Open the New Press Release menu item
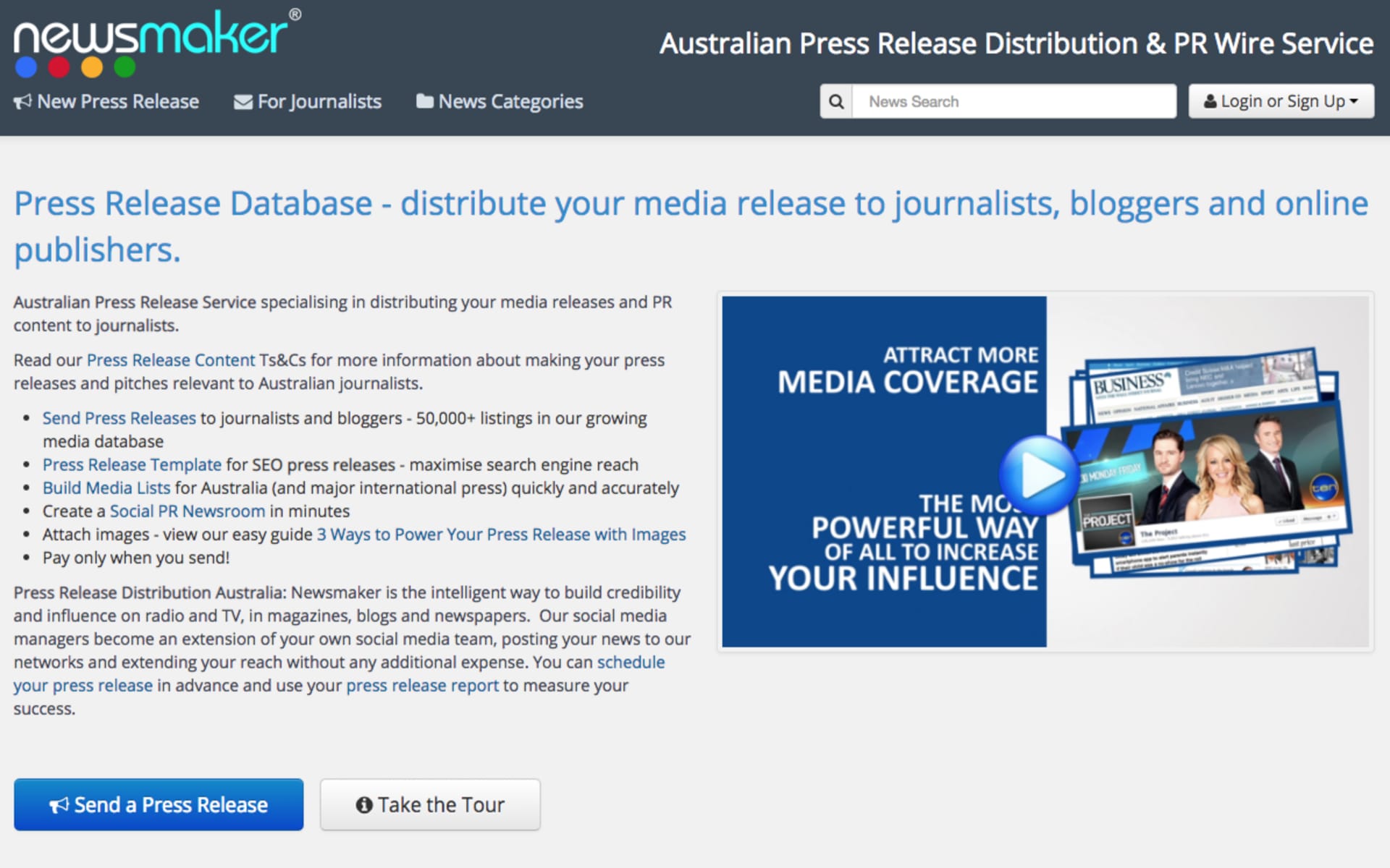This screenshot has width=1390, height=868. (x=106, y=102)
